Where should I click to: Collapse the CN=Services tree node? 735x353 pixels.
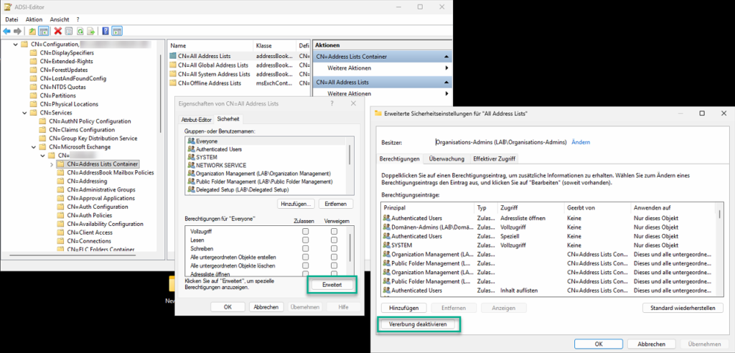pos(25,113)
